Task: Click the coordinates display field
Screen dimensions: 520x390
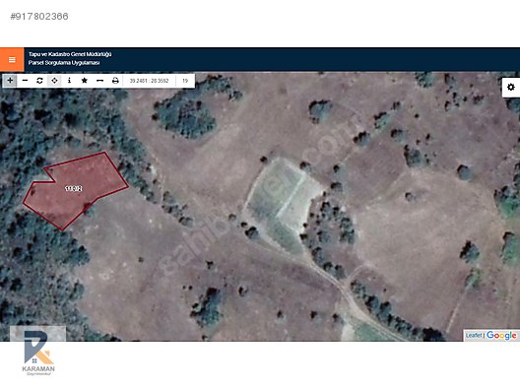Action: coord(150,81)
